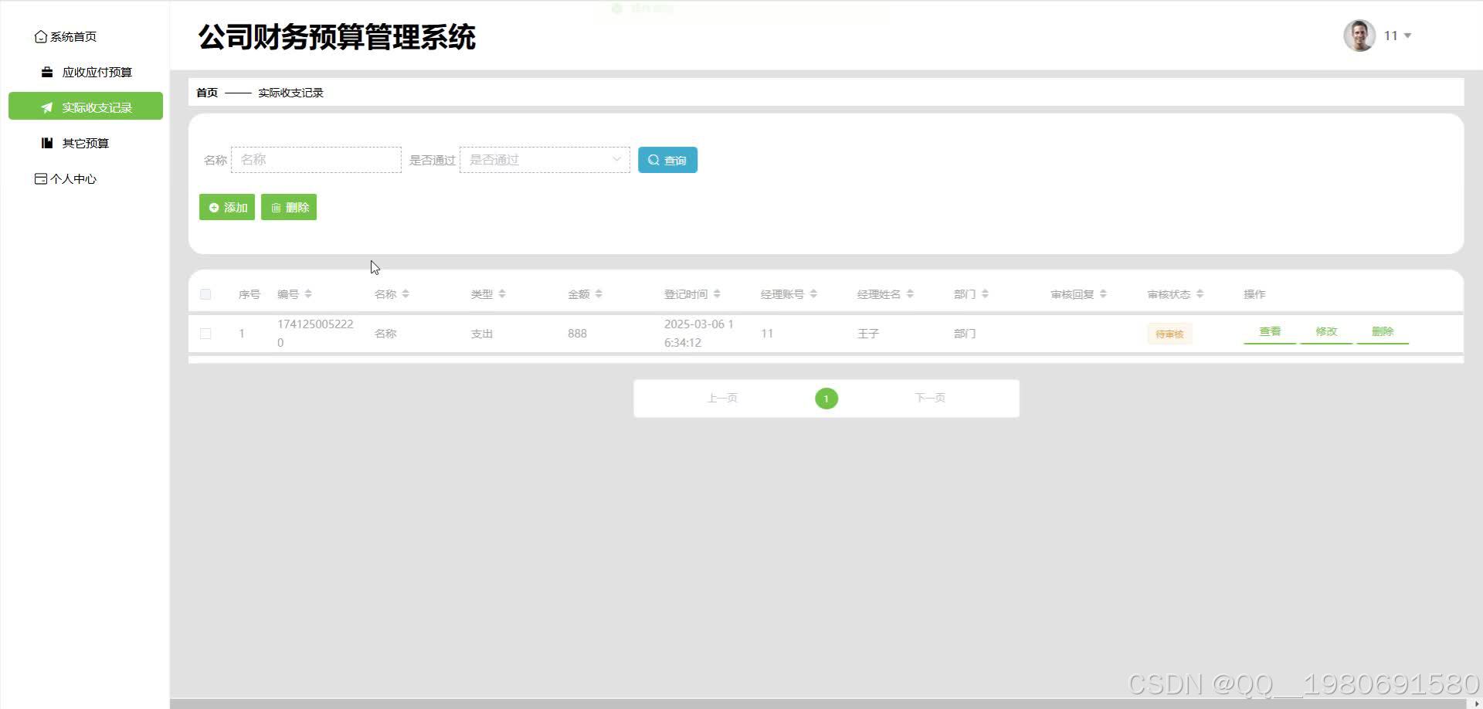1483x709 pixels.
Task: Expand the user 11 account dropdown
Action: click(1409, 36)
